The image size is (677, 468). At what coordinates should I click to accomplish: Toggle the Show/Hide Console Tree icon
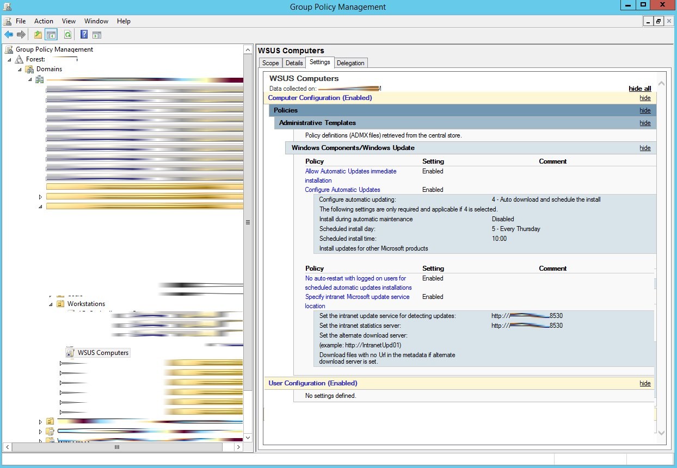pyautogui.click(x=51, y=35)
